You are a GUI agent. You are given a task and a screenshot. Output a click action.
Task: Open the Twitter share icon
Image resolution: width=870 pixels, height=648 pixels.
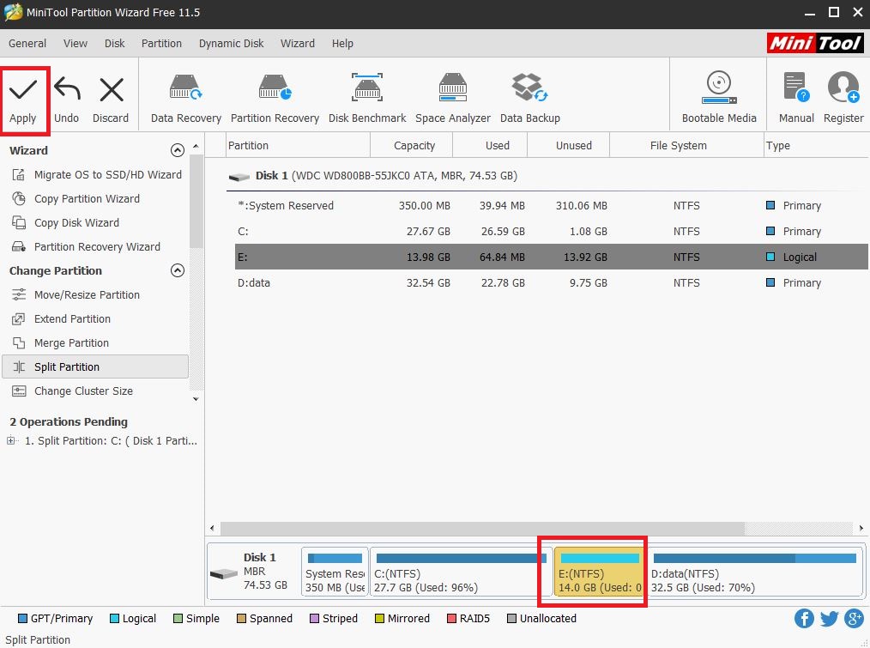[x=829, y=618]
